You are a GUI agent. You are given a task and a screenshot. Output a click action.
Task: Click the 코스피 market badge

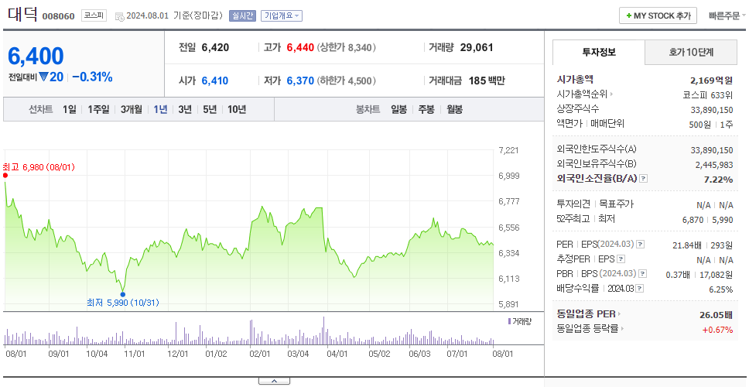point(94,15)
